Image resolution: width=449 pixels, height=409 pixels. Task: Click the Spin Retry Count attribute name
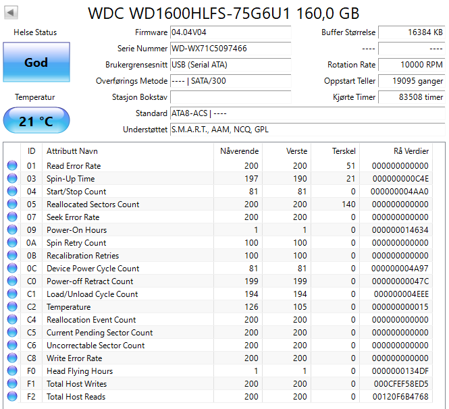click(76, 243)
